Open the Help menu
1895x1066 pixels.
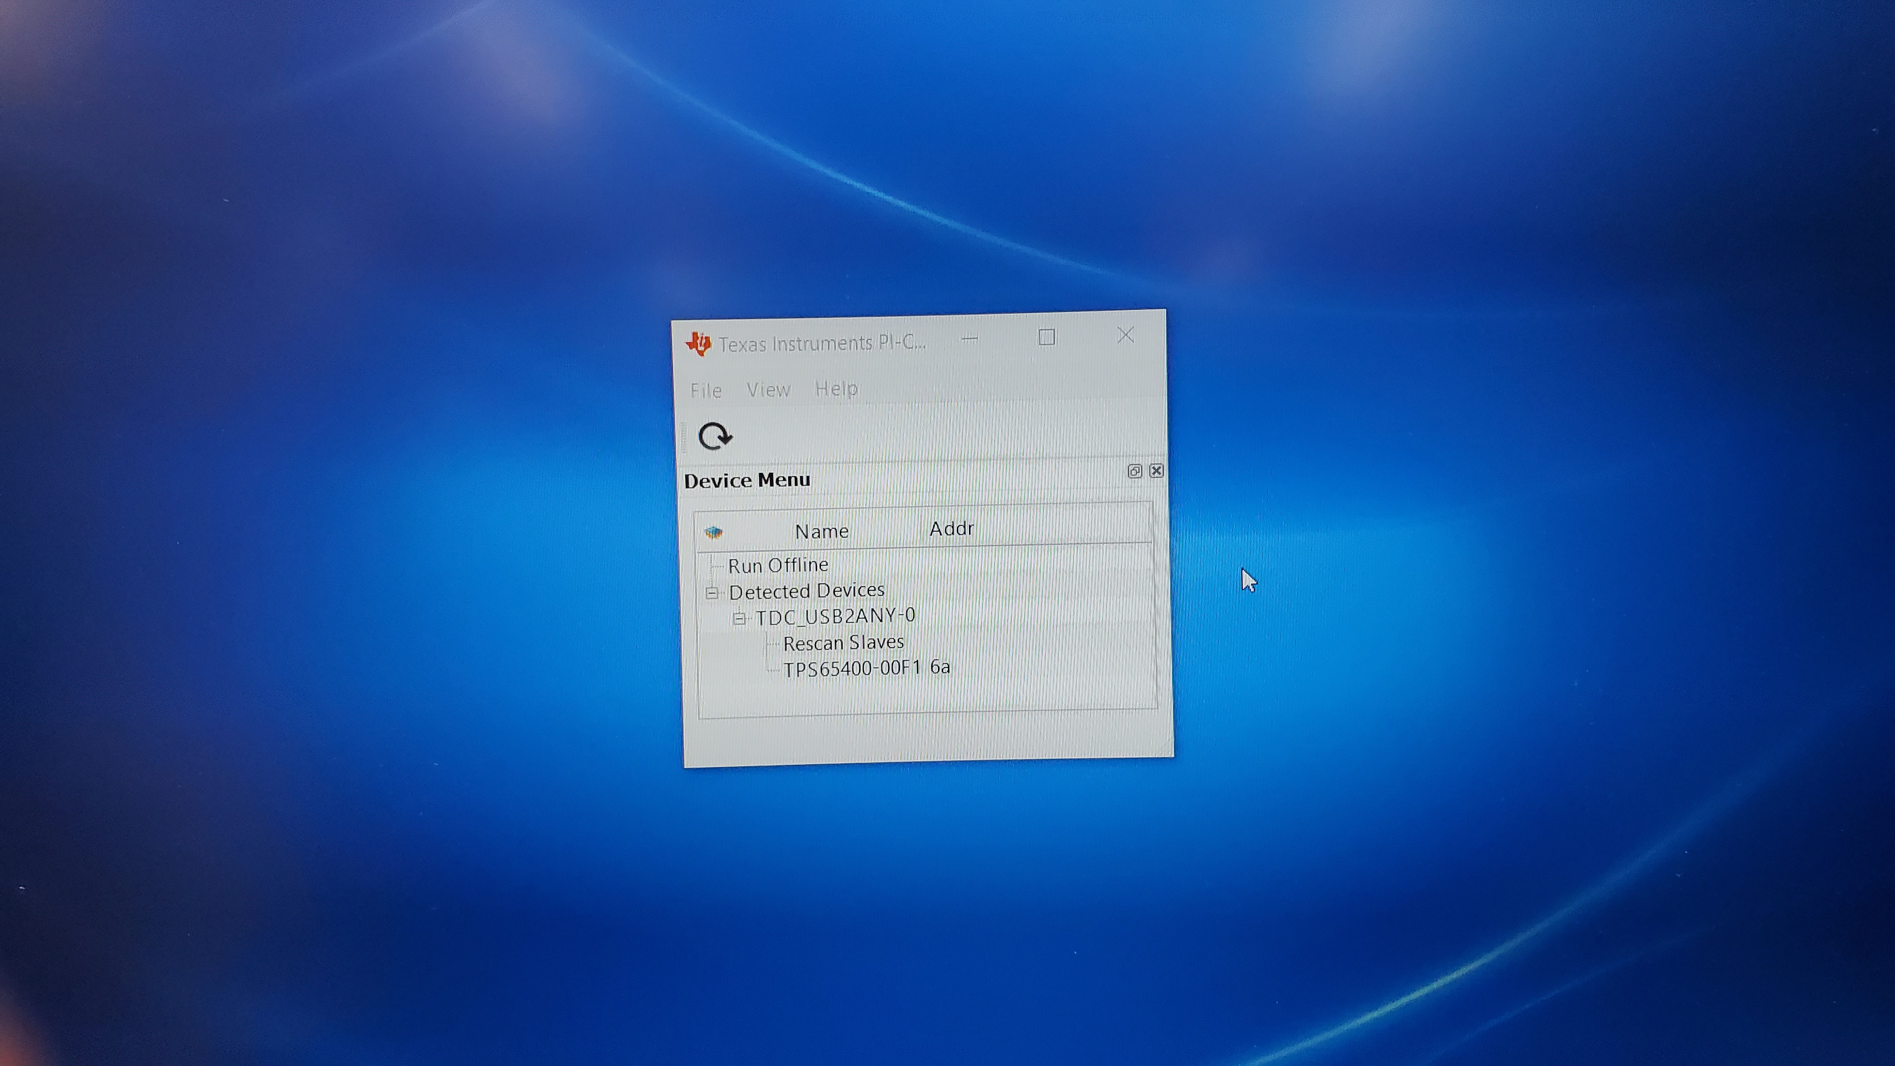coord(837,388)
